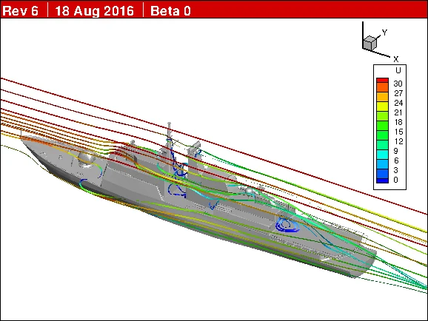Click the 'Rev 6' header text
The image size is (428, 321).
point(21,11)
